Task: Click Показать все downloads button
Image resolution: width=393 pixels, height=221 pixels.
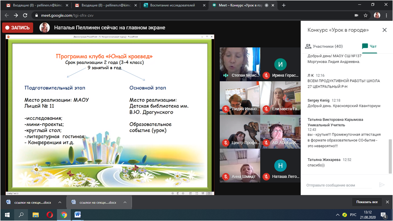Action: coord(367,202)
